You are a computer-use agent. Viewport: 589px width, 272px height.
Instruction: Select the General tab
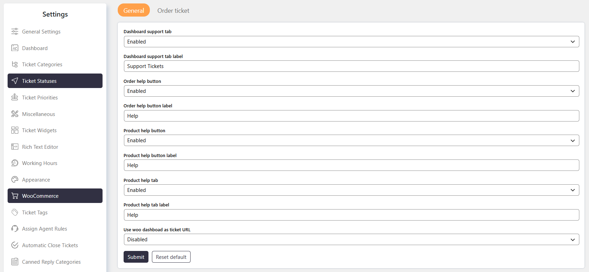point(134,10)
